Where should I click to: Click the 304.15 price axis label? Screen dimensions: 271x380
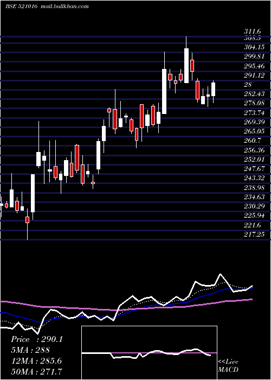click(x=254, y=47)
